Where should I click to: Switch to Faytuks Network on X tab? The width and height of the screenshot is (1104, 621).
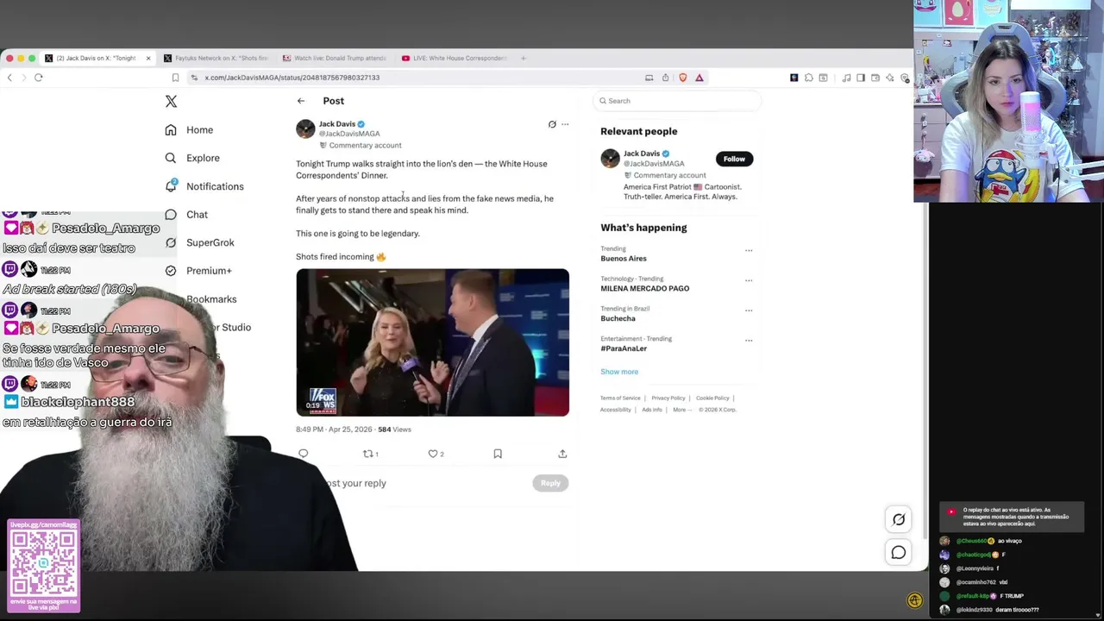click(216, 58)
